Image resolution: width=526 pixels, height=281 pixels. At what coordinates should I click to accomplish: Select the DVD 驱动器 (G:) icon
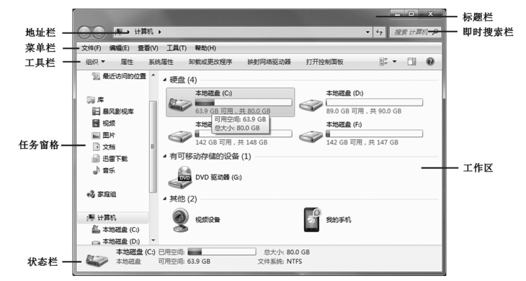[x=180, y=178]
